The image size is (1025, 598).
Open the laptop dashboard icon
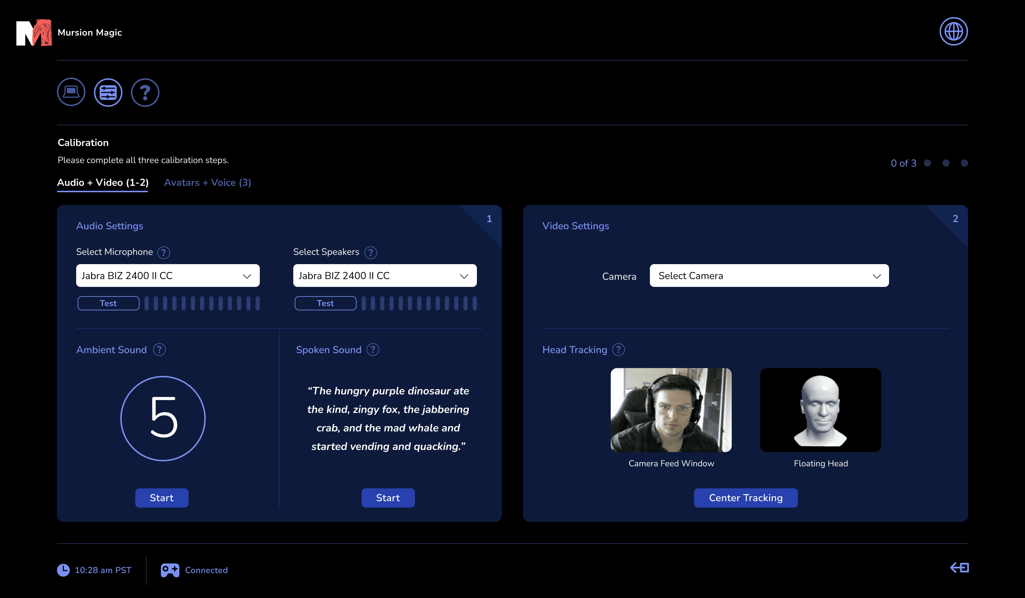tap(71, 92)
